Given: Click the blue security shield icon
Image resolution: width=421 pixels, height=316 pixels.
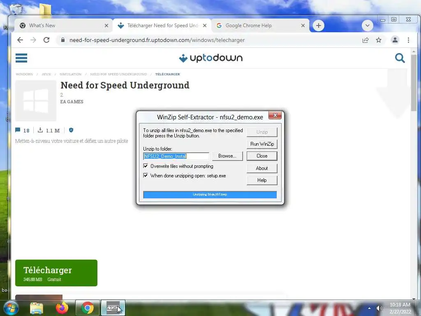Looking at the screenshot, I should coord(71,130).
